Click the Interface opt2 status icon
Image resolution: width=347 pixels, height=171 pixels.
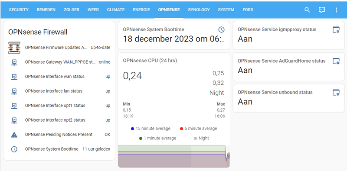[14, 120]
